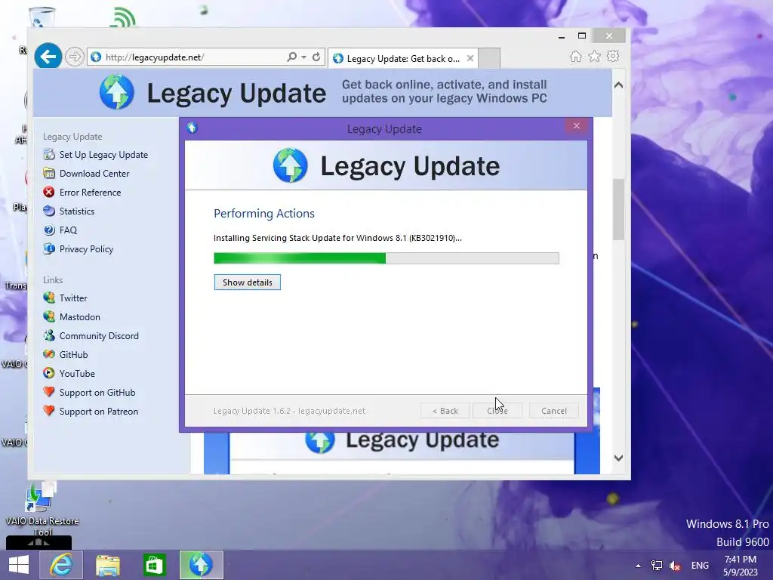Open the Windows Start button
Image resolution: width=773 pixels, height=580 pixels.
pos(19,565)
